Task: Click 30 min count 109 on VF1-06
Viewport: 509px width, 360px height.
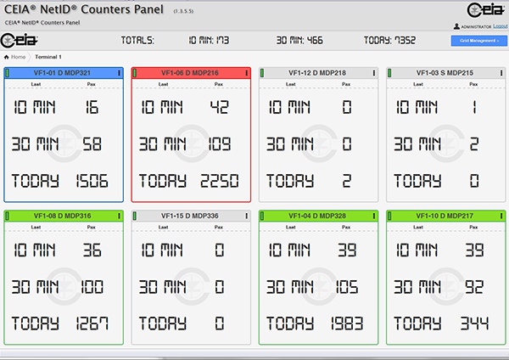Action: tap(220, 144)
